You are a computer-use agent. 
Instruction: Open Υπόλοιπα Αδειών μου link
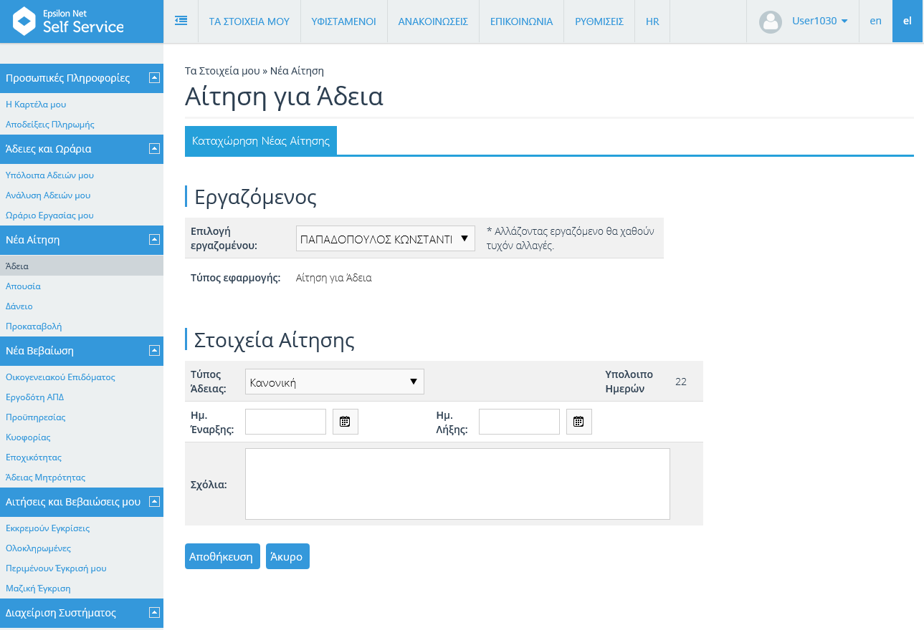49,175
